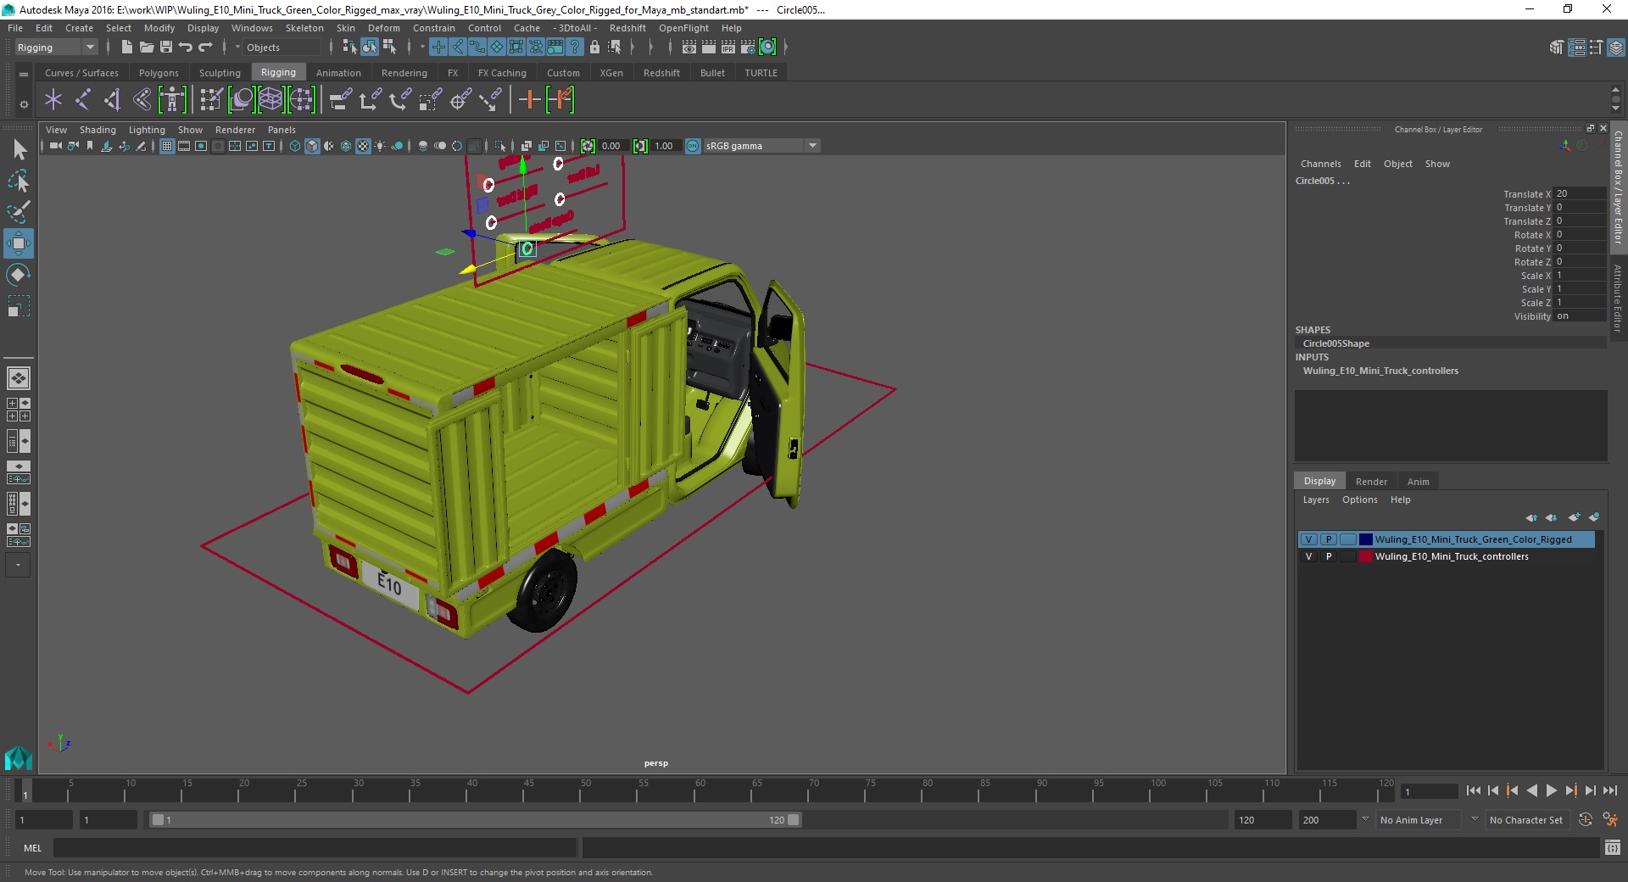Redo the action with the redo arrow

click(205, 47)
